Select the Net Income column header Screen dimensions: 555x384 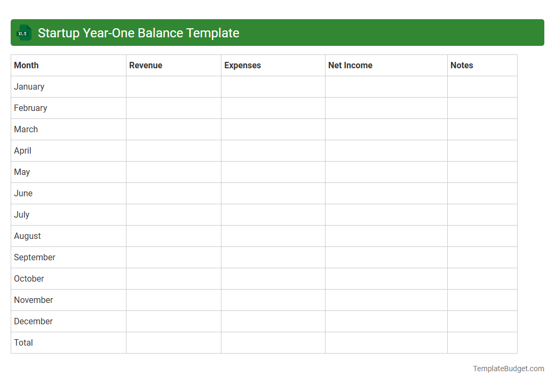pos(350,65)
